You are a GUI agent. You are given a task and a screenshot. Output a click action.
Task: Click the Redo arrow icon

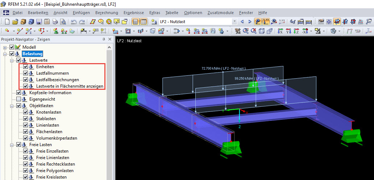82,22
